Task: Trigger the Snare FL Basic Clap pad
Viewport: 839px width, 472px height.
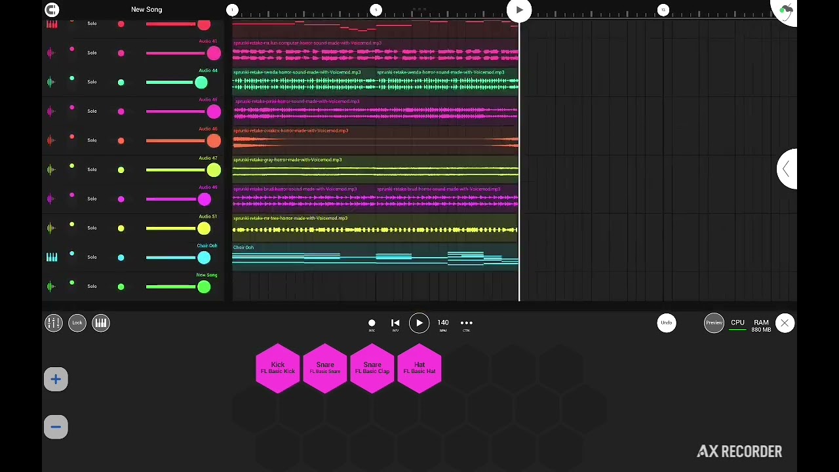Action: [372, 368]
